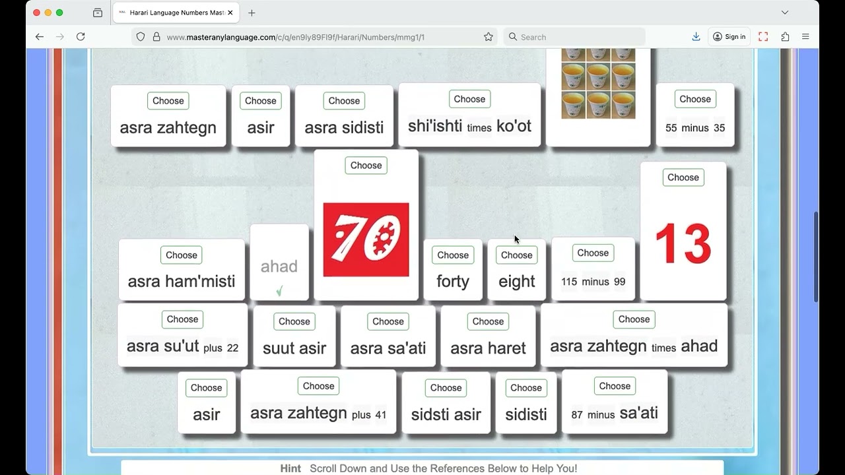
Task: Choose the red 70 image card
Action: (366, 166)
